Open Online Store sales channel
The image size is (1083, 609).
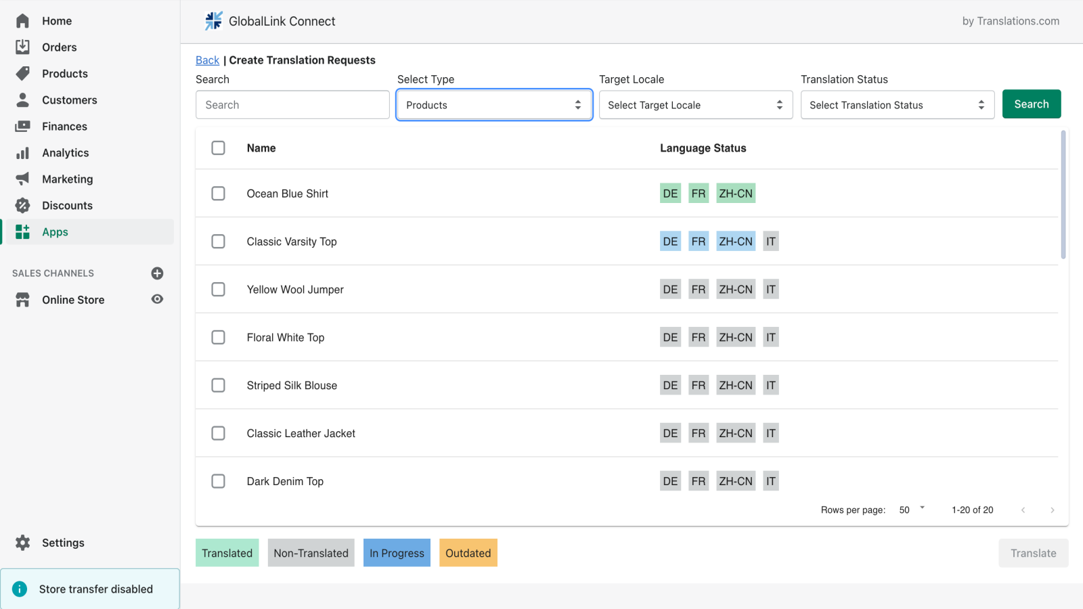[73, 300]
